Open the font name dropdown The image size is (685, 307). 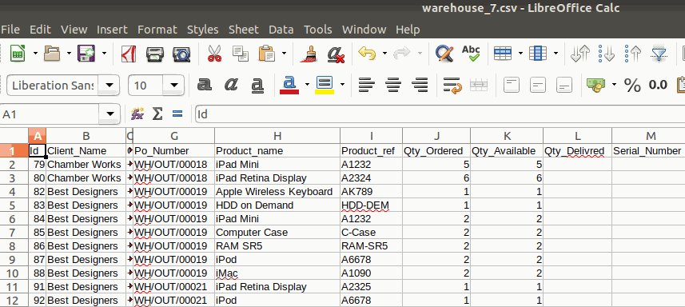[x=110, y=86]
